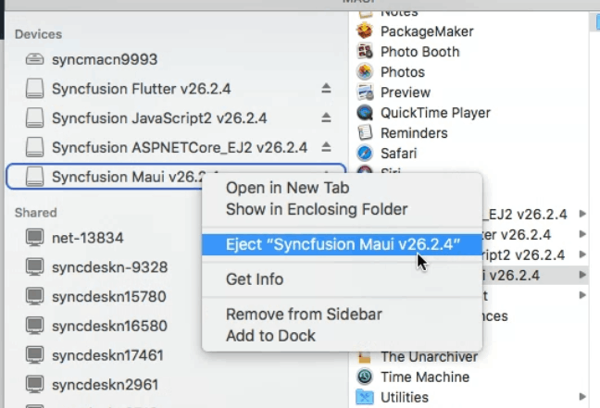Select Syncfusion ASPNETCore_EJ2 v26.2.4 sidebar name
This screenshot has height=408, width=600.
[x=180, y=148]
